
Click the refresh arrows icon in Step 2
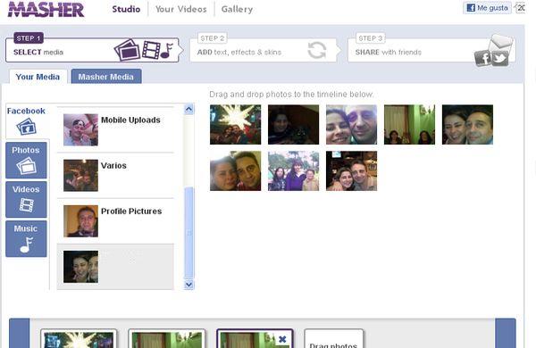point(317,51)
